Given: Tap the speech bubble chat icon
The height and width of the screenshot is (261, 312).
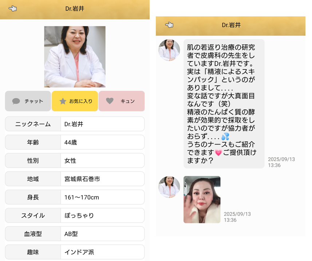Looking at the screenshot, I should pyautogui.click(x=16, y=101).
